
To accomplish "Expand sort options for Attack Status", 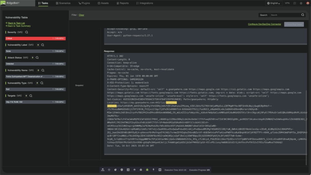I will tap(33, 58).
